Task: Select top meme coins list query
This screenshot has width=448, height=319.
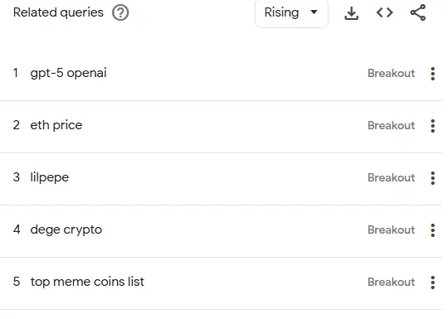Action: click(x=87, y=282)
